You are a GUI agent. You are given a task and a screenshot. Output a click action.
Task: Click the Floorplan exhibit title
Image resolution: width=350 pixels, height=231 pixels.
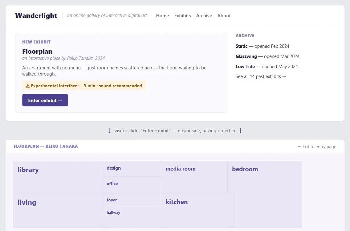point(37,52)
